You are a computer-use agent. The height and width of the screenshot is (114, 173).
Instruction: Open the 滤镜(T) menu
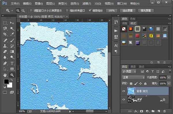point(87,4)
